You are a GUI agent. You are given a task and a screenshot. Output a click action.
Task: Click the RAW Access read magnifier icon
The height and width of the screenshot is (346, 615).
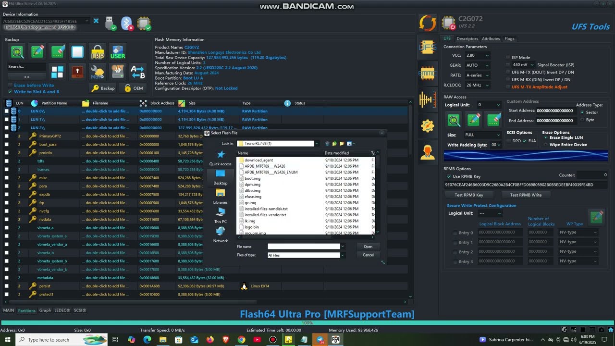point(454,120)
